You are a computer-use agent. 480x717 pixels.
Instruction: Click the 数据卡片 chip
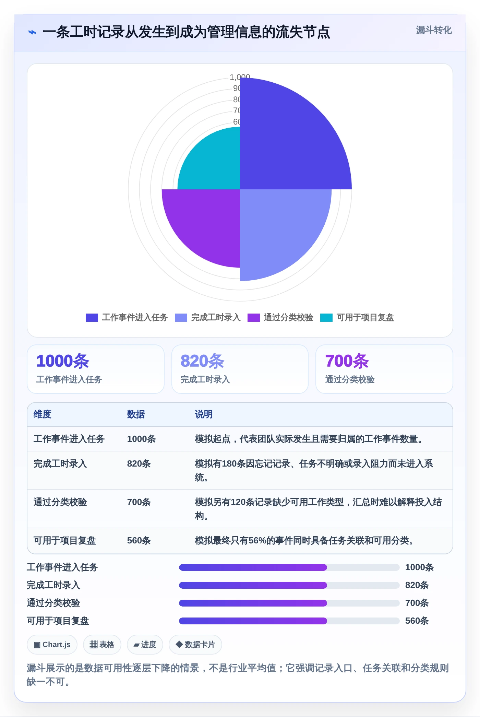click(195, 645)
